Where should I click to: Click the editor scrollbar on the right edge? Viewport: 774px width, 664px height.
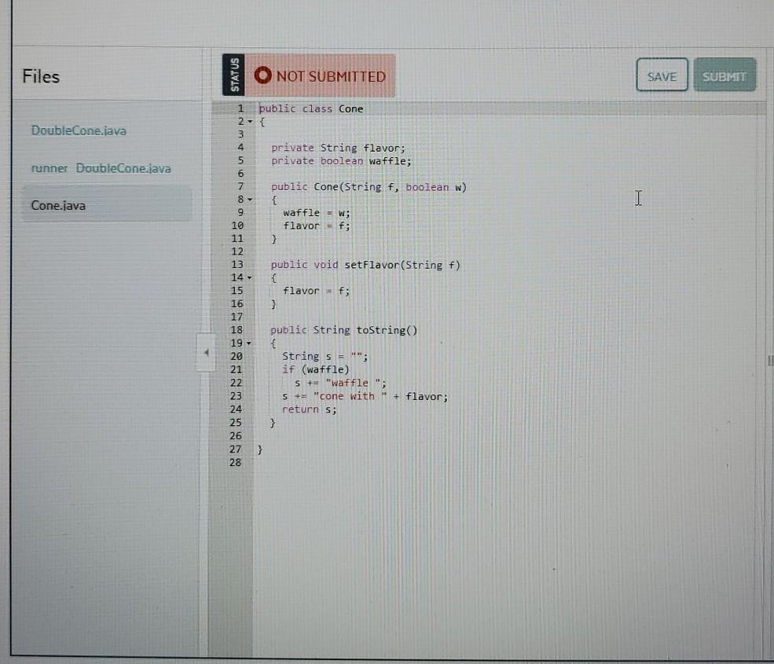pos(768,361)
